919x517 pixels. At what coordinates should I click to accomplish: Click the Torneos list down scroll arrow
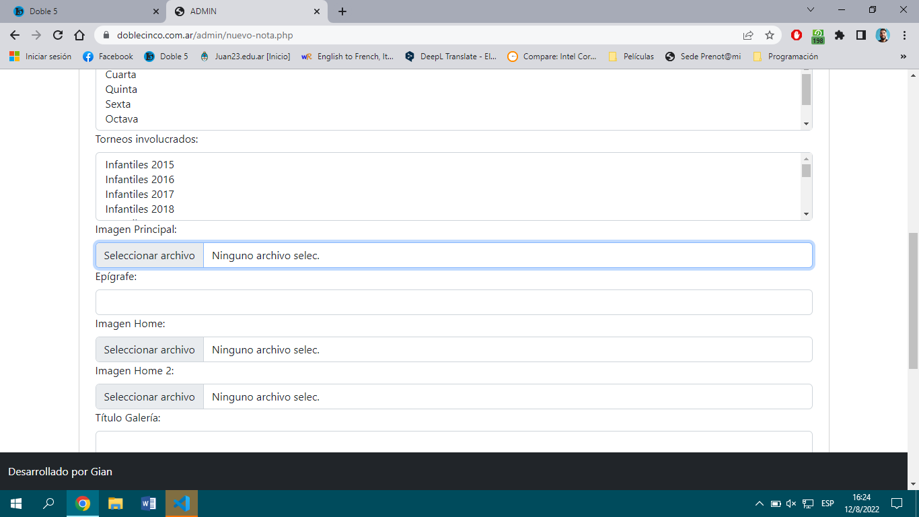pyautogui.click(x=806, y=214)
